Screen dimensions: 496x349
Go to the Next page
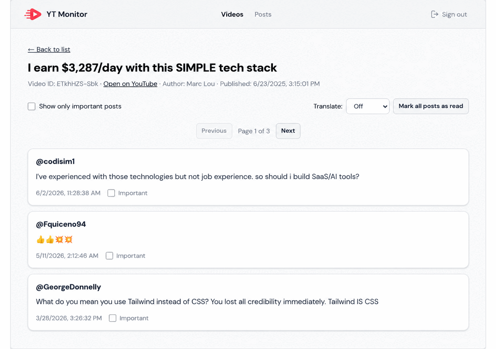[x=288, y=131]
